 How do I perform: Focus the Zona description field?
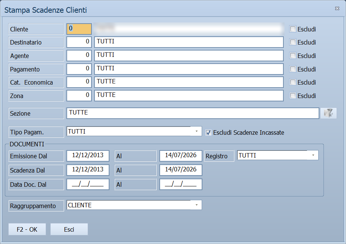pos(189,95)
